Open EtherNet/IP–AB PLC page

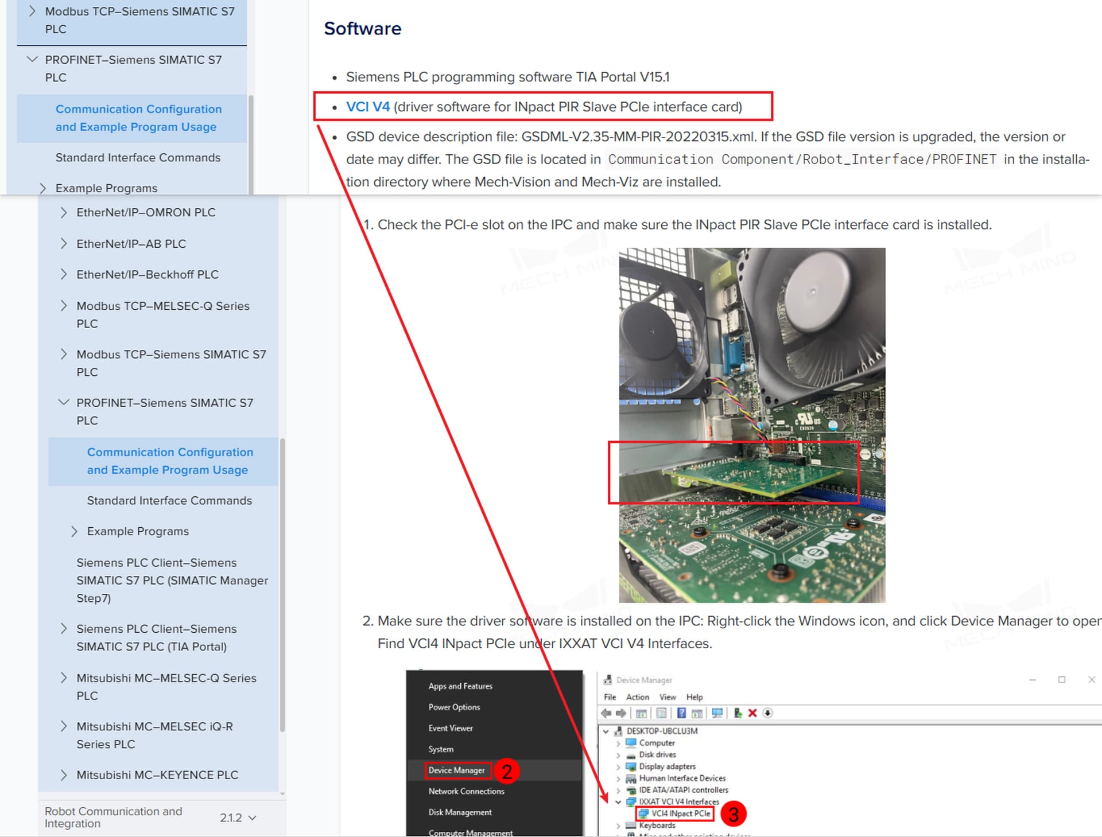coord(131,243)
